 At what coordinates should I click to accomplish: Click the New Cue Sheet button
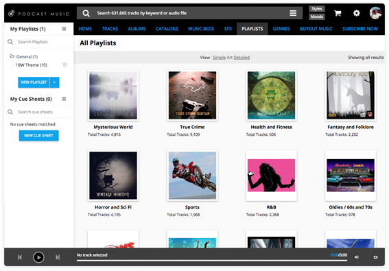[x=38, y=136]
